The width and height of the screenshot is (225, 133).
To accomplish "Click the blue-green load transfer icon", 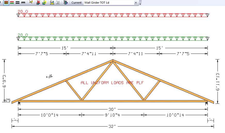I will coord(66,2).
